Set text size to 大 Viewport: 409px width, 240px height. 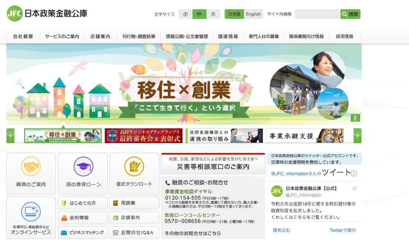[x=213, y=14]
